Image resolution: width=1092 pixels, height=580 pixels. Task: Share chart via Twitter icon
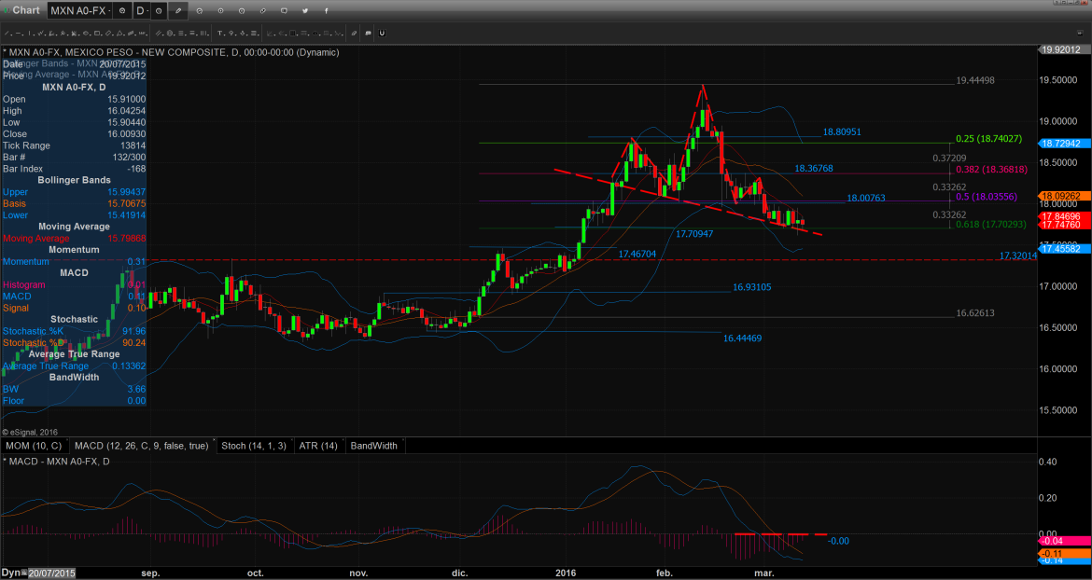point(306,10)
